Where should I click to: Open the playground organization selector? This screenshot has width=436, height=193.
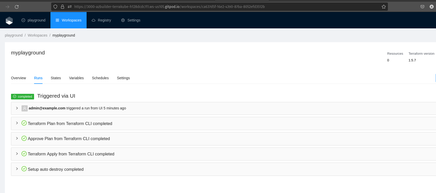tap(34, 20)
